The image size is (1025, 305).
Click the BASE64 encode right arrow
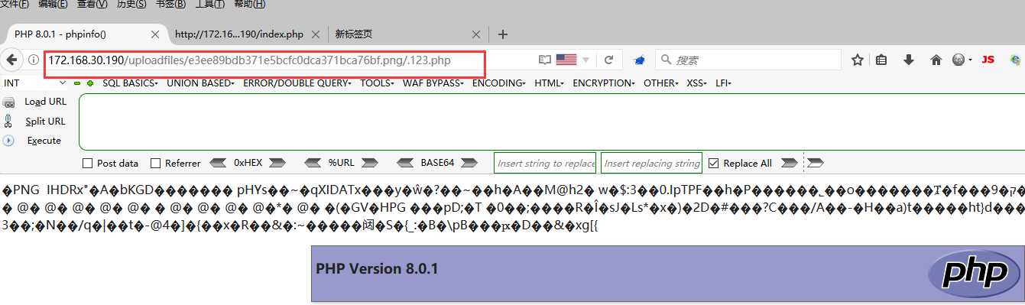point(466,163)
